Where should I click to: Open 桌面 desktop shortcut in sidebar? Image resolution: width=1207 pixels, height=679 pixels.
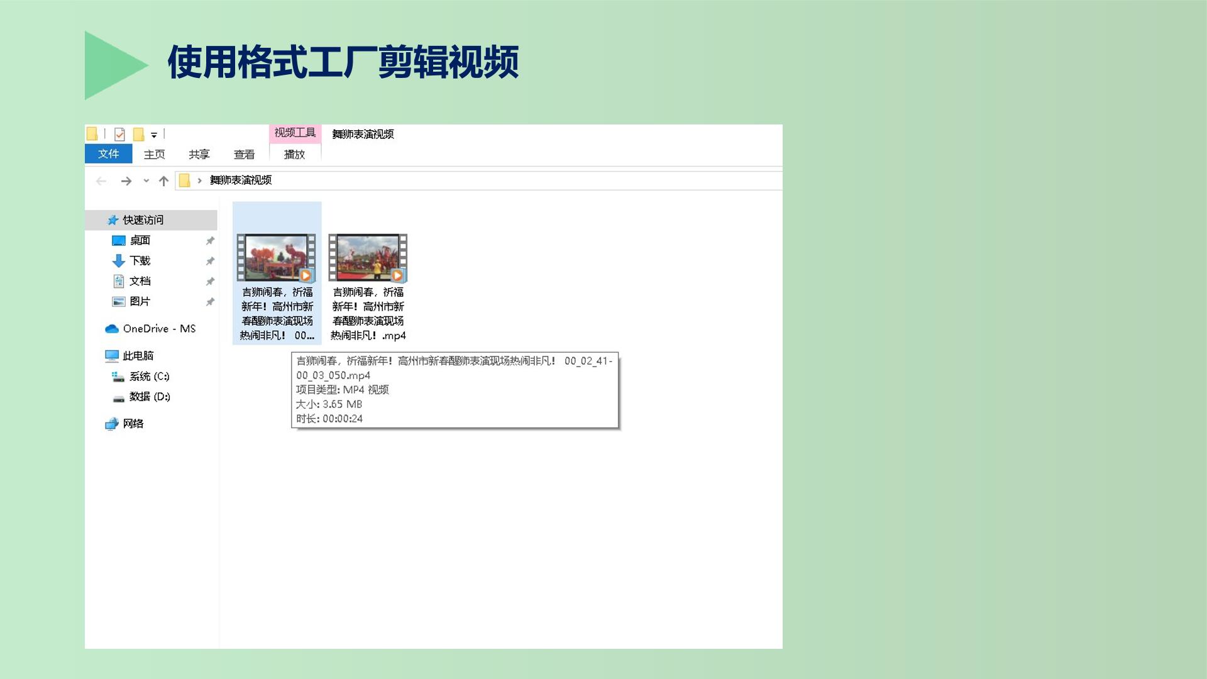(140, 240)
